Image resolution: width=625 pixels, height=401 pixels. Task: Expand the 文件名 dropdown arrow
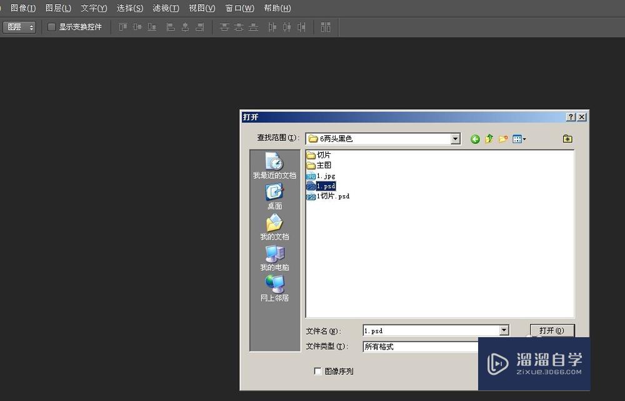coord(504,330)
